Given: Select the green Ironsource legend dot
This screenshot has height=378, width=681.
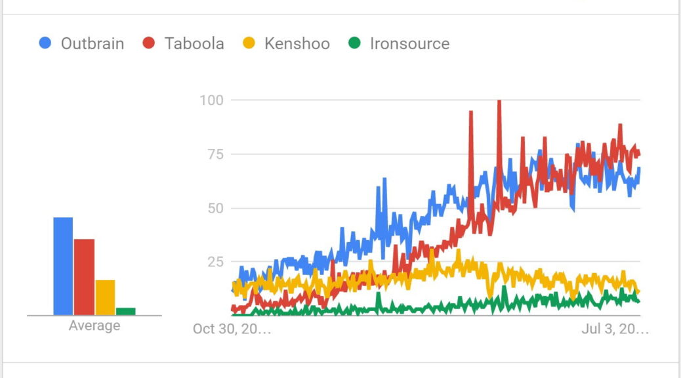Looking at the screenshot, I should point(354,44).
